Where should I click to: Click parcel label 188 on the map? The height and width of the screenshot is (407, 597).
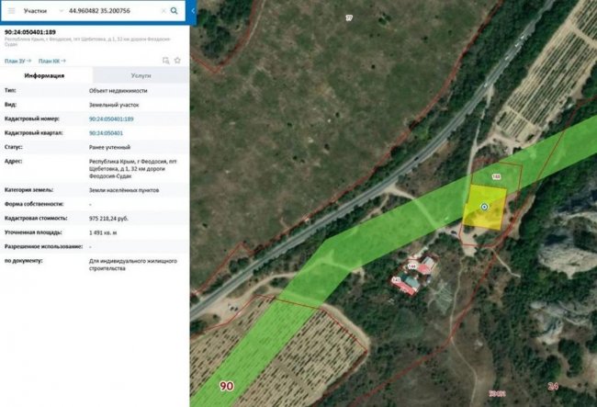[495, 176]
